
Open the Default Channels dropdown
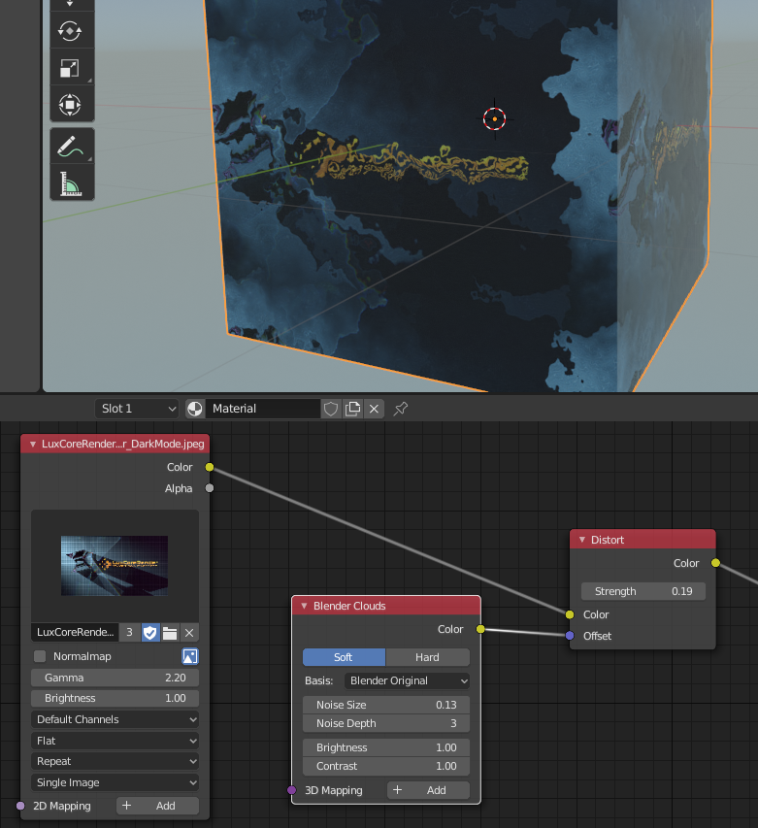pos(115,719)
